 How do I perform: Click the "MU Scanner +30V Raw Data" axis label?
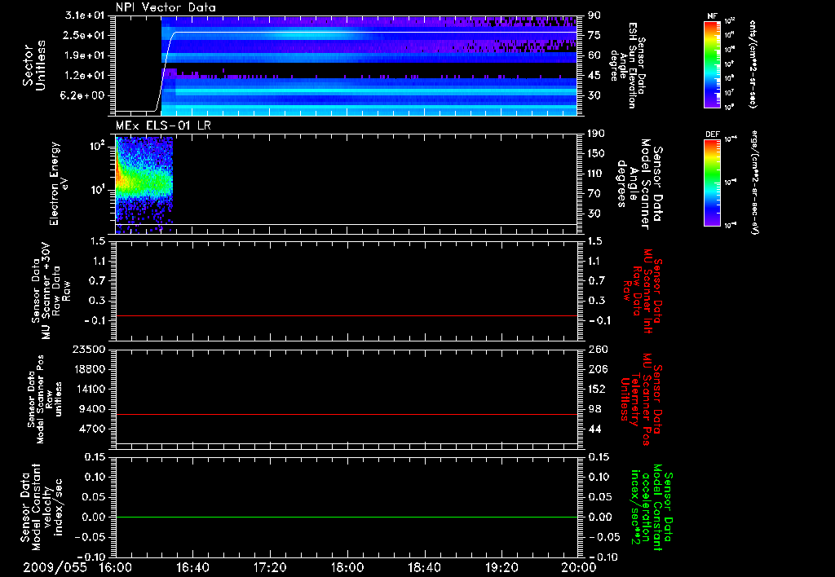tap(51, 290)
